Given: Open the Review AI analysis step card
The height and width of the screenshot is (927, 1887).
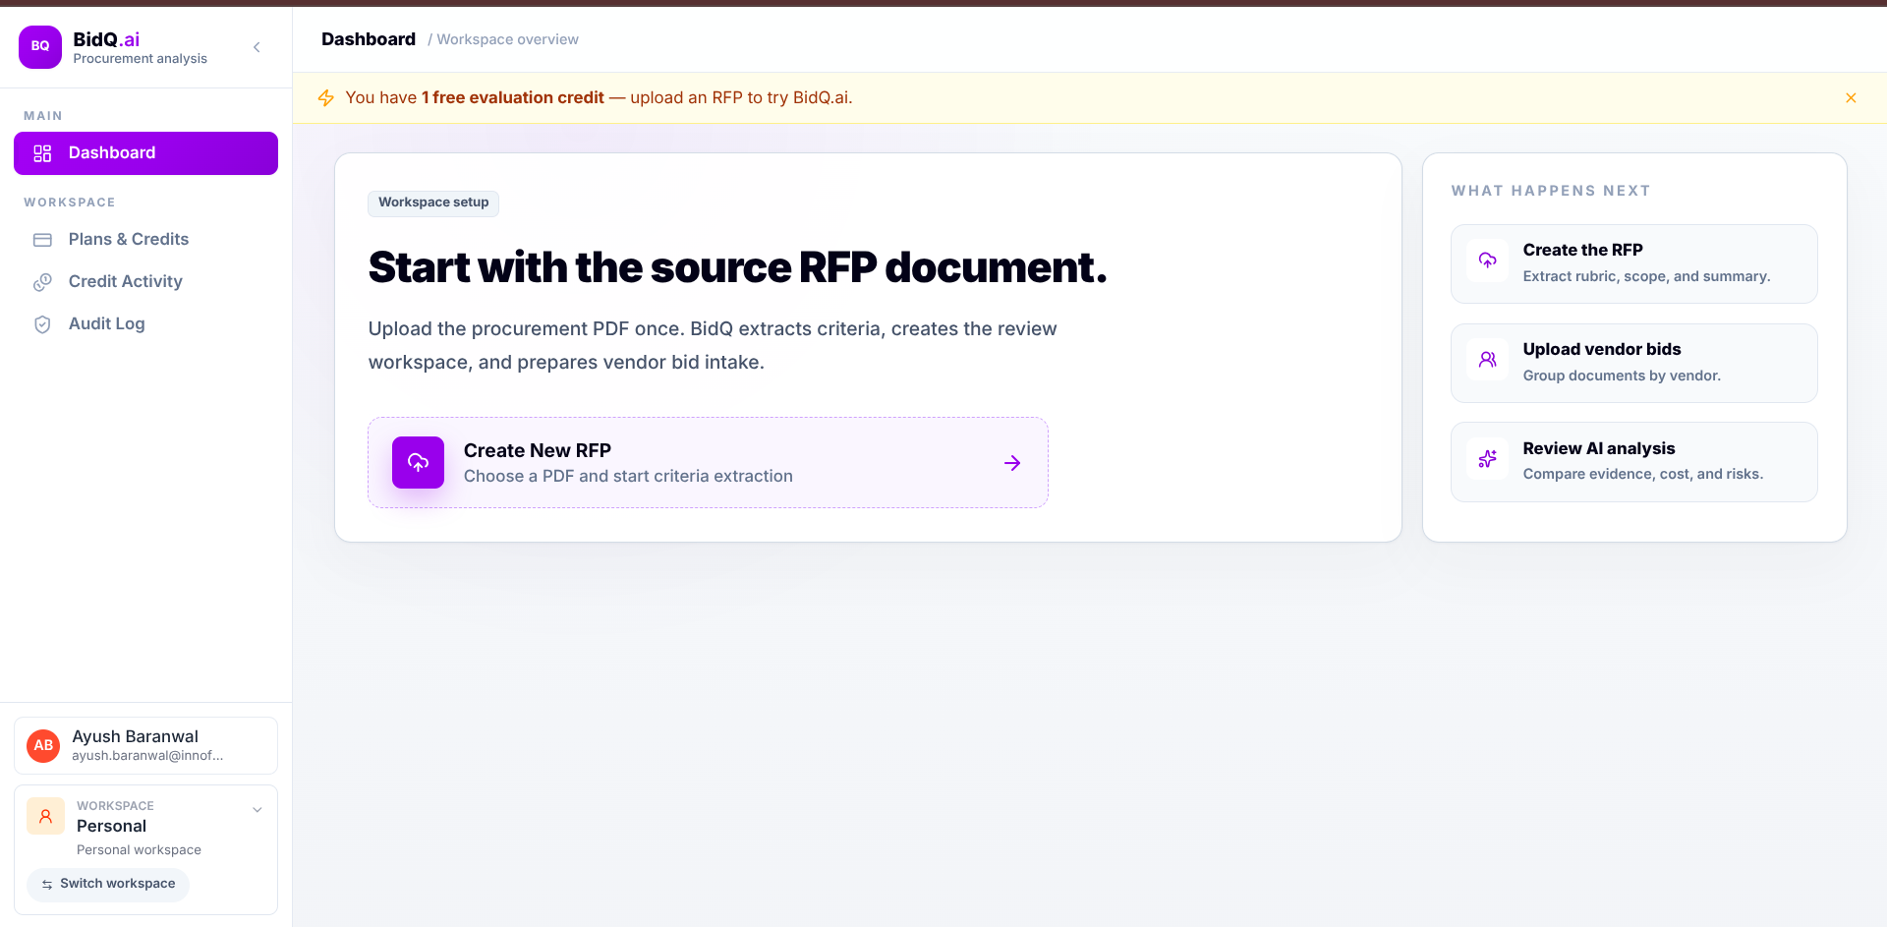Looking at the screenshot, I should [x=1633, y=462].
